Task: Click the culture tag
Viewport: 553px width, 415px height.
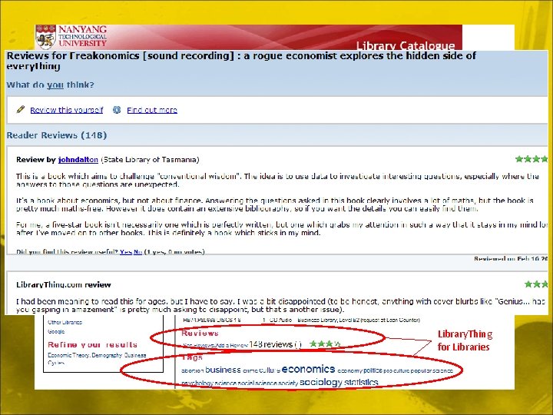Action: [270, 370]
